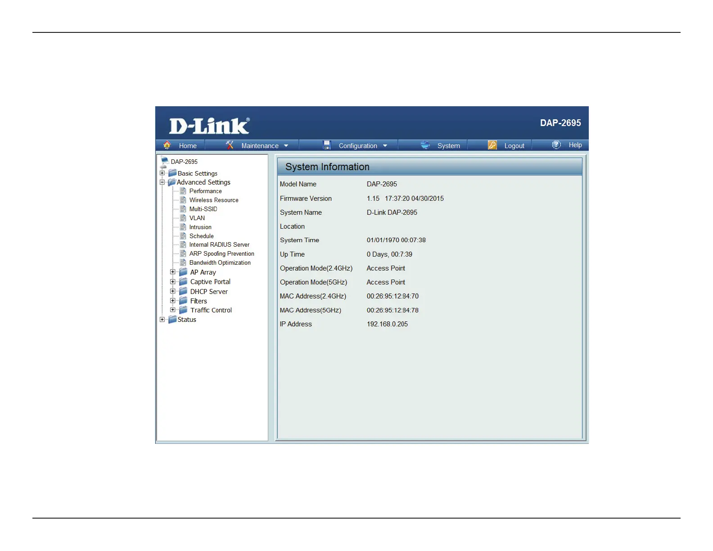Click the Traffic Control folder icon
The width and height of the screenshot is (713, 551).
click(x=183, y=310)
